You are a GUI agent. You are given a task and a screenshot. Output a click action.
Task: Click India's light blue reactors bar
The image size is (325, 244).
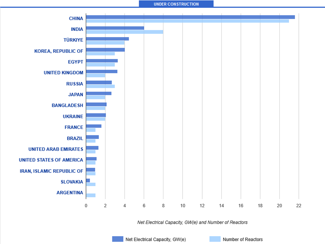(x=125, y=32)
